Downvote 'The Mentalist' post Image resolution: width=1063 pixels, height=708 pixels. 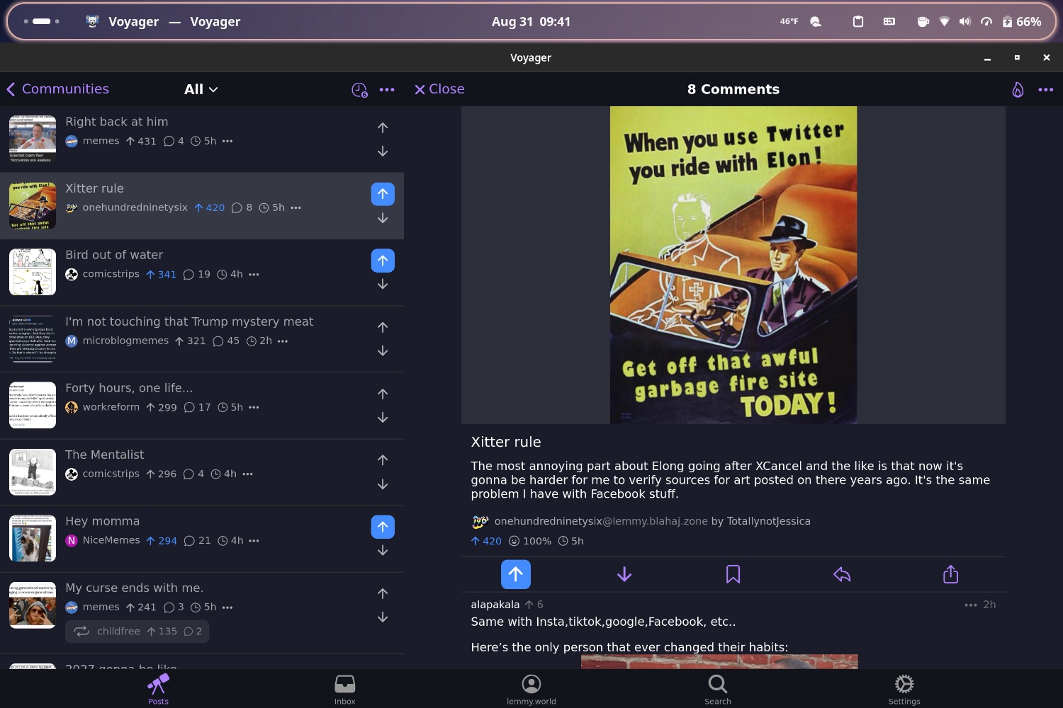(x=383, y=484)
